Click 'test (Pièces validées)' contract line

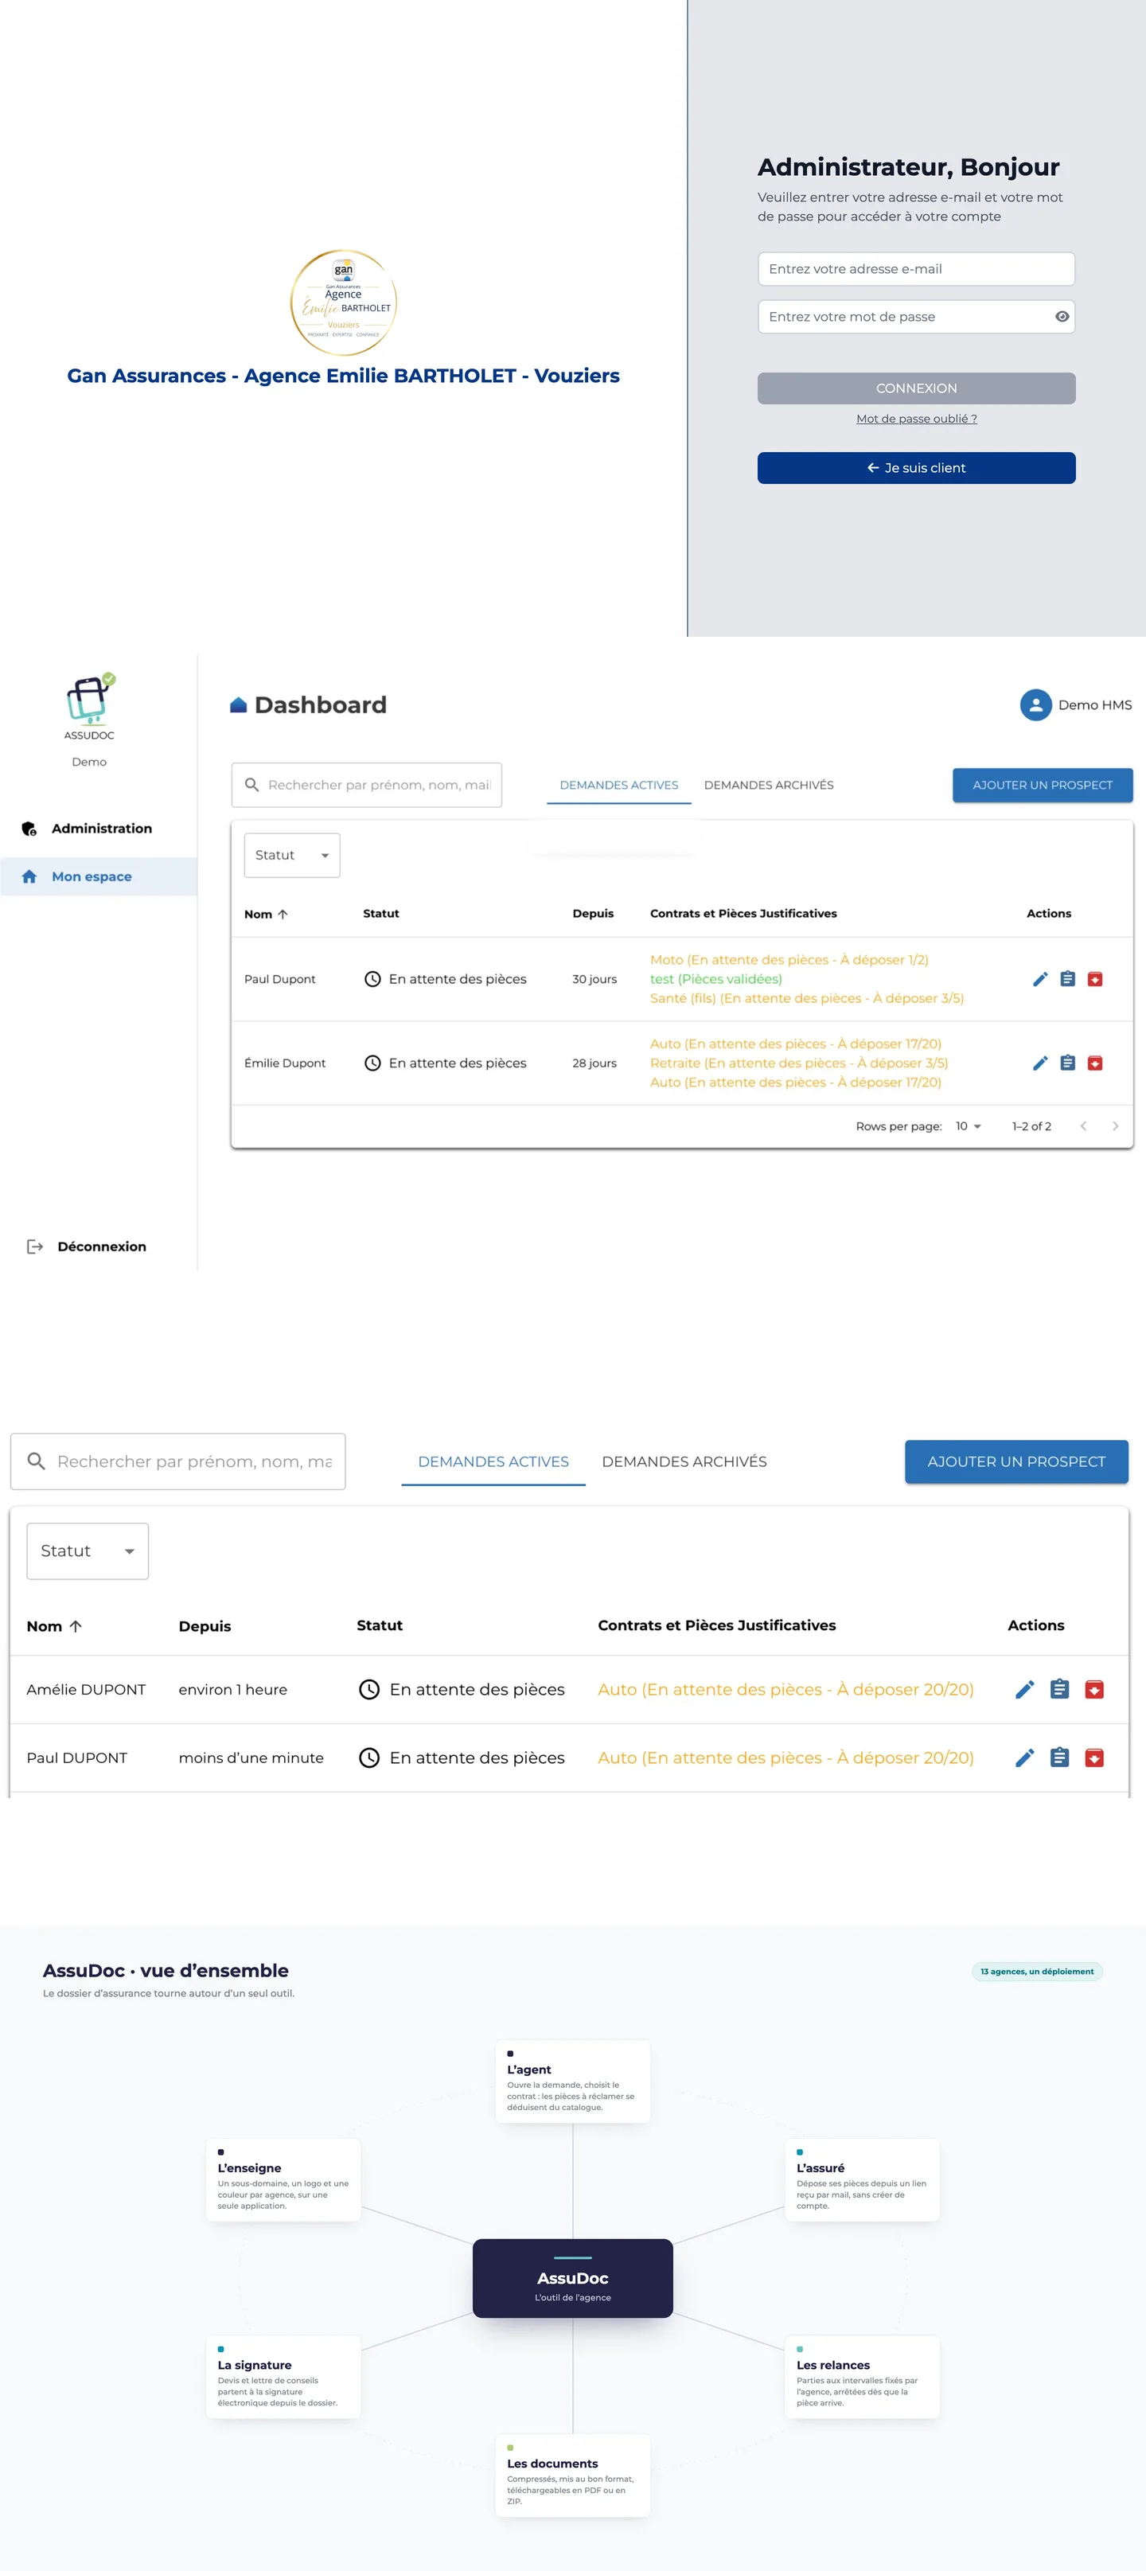[x=715, y=979]
